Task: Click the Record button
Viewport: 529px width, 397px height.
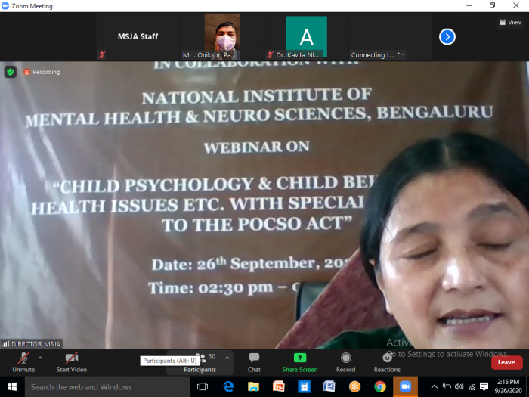Action: (x=346, y=362)
